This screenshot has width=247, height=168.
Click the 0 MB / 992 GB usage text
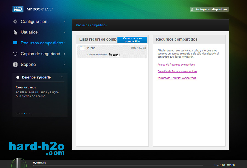tap(139, 48)
